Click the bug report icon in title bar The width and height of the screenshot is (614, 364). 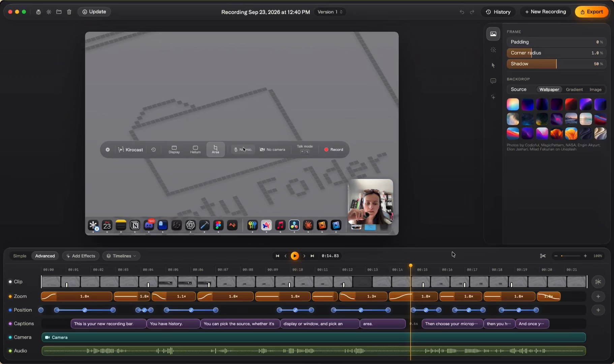coord(38,12)
